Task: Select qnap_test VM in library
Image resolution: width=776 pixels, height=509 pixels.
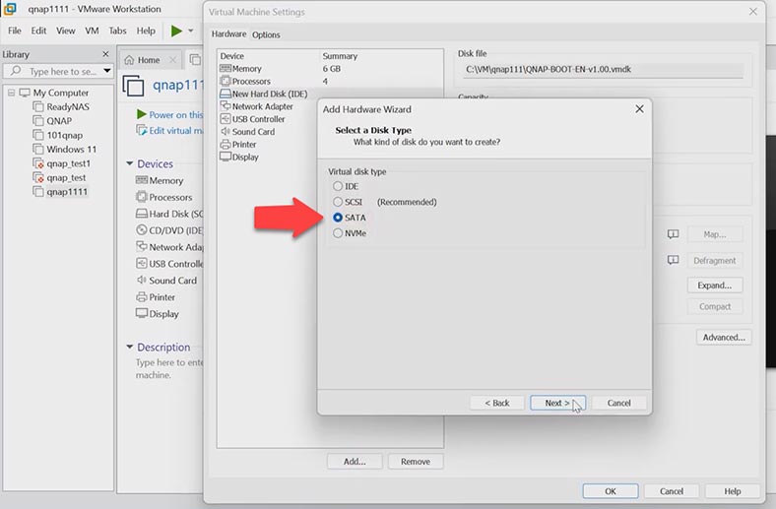Action: tap(59, 177)
